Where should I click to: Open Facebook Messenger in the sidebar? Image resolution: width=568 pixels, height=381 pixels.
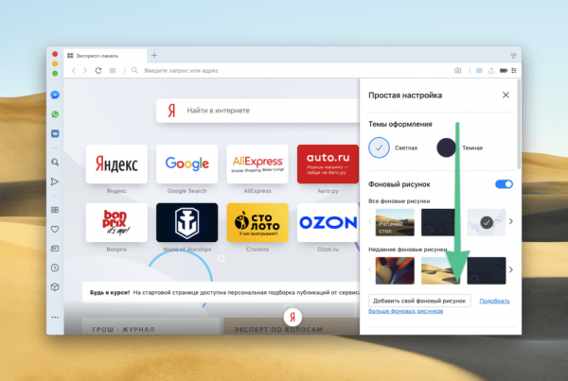(55, 95)
